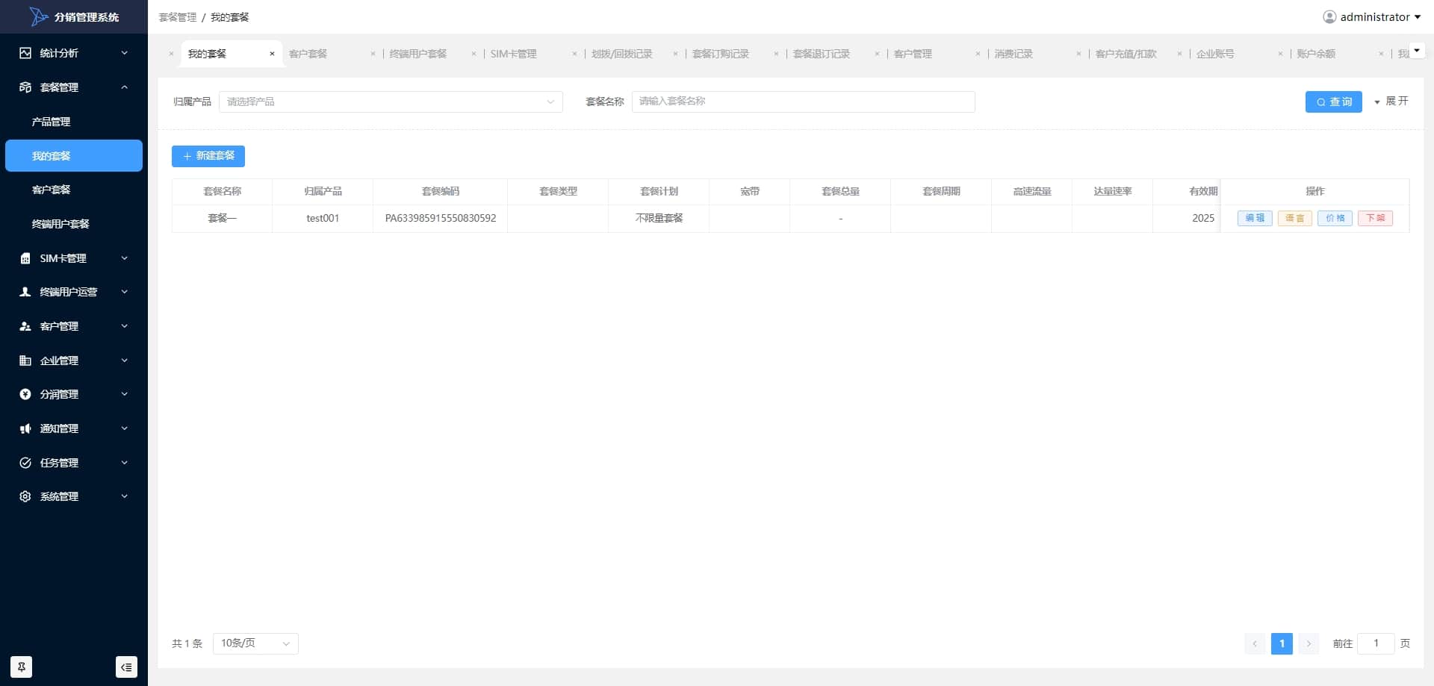Viewport: 1434px width, 686px height.
Task: Click page 1 in pagination
Action: 1282,643
